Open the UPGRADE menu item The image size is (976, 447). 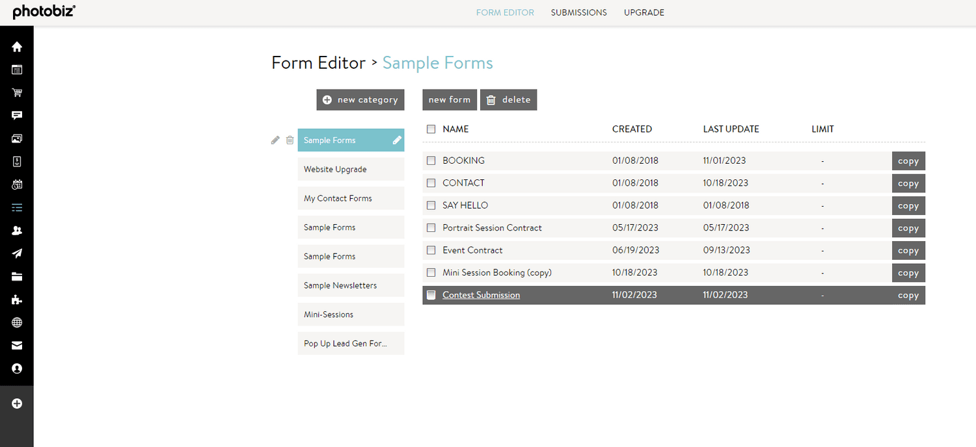click(644, 12)
